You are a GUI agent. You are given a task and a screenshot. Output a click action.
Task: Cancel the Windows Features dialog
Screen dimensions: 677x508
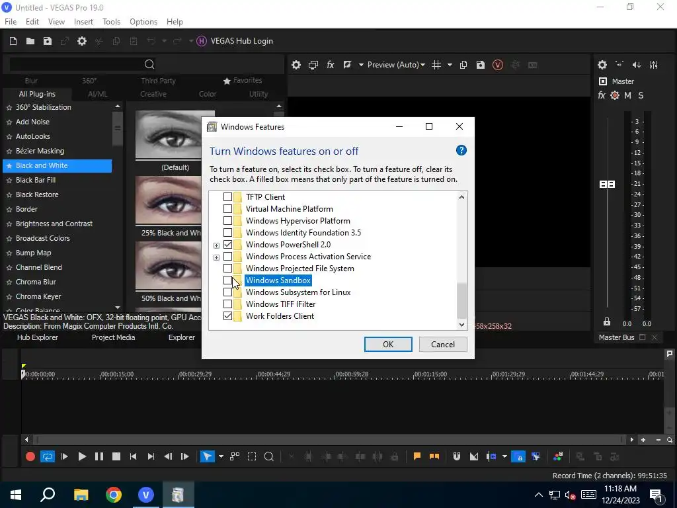[443, 344]
